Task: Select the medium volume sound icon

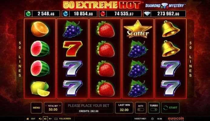Action: tap(45, 119)
